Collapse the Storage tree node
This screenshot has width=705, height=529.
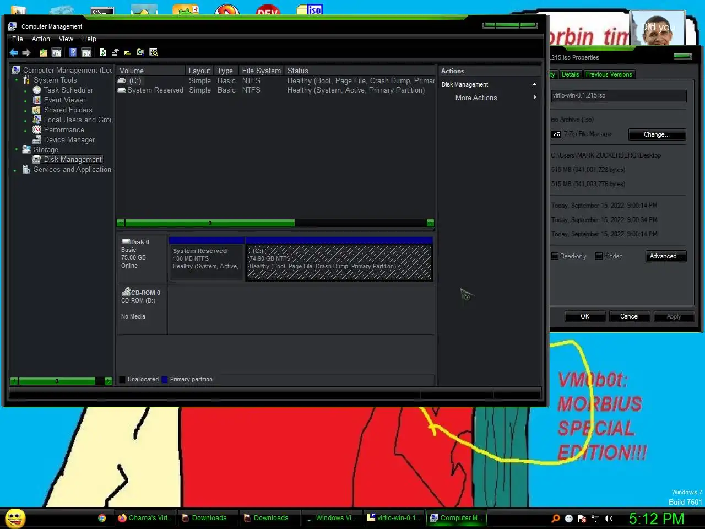point(17,150)
